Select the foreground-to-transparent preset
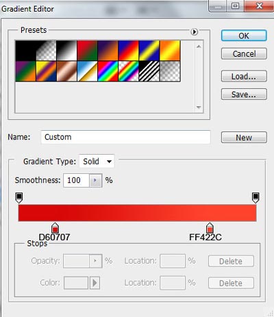The width and height of the screenshot is (274, 317). click(x=46, y=51)
